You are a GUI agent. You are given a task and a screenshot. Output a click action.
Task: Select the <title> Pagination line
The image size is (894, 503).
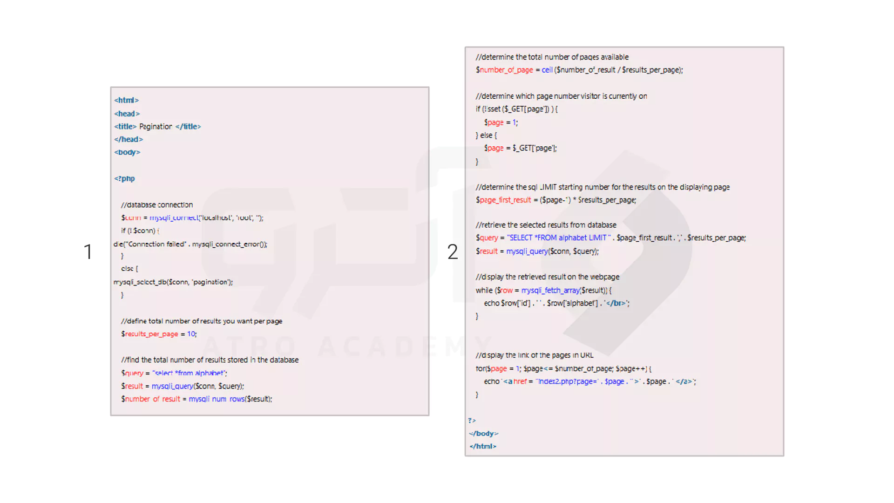(157, 127)
